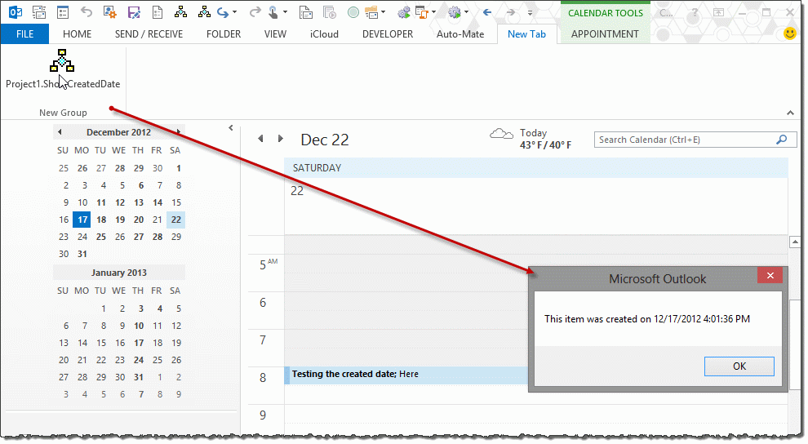The width and height of the screenshot is (808, 444).
Task: Click the blue Back arrow in quick access toolbar
Action: [487, 12]
